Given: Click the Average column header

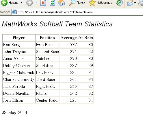Looking at the screenshot, I should coord(68,37).
